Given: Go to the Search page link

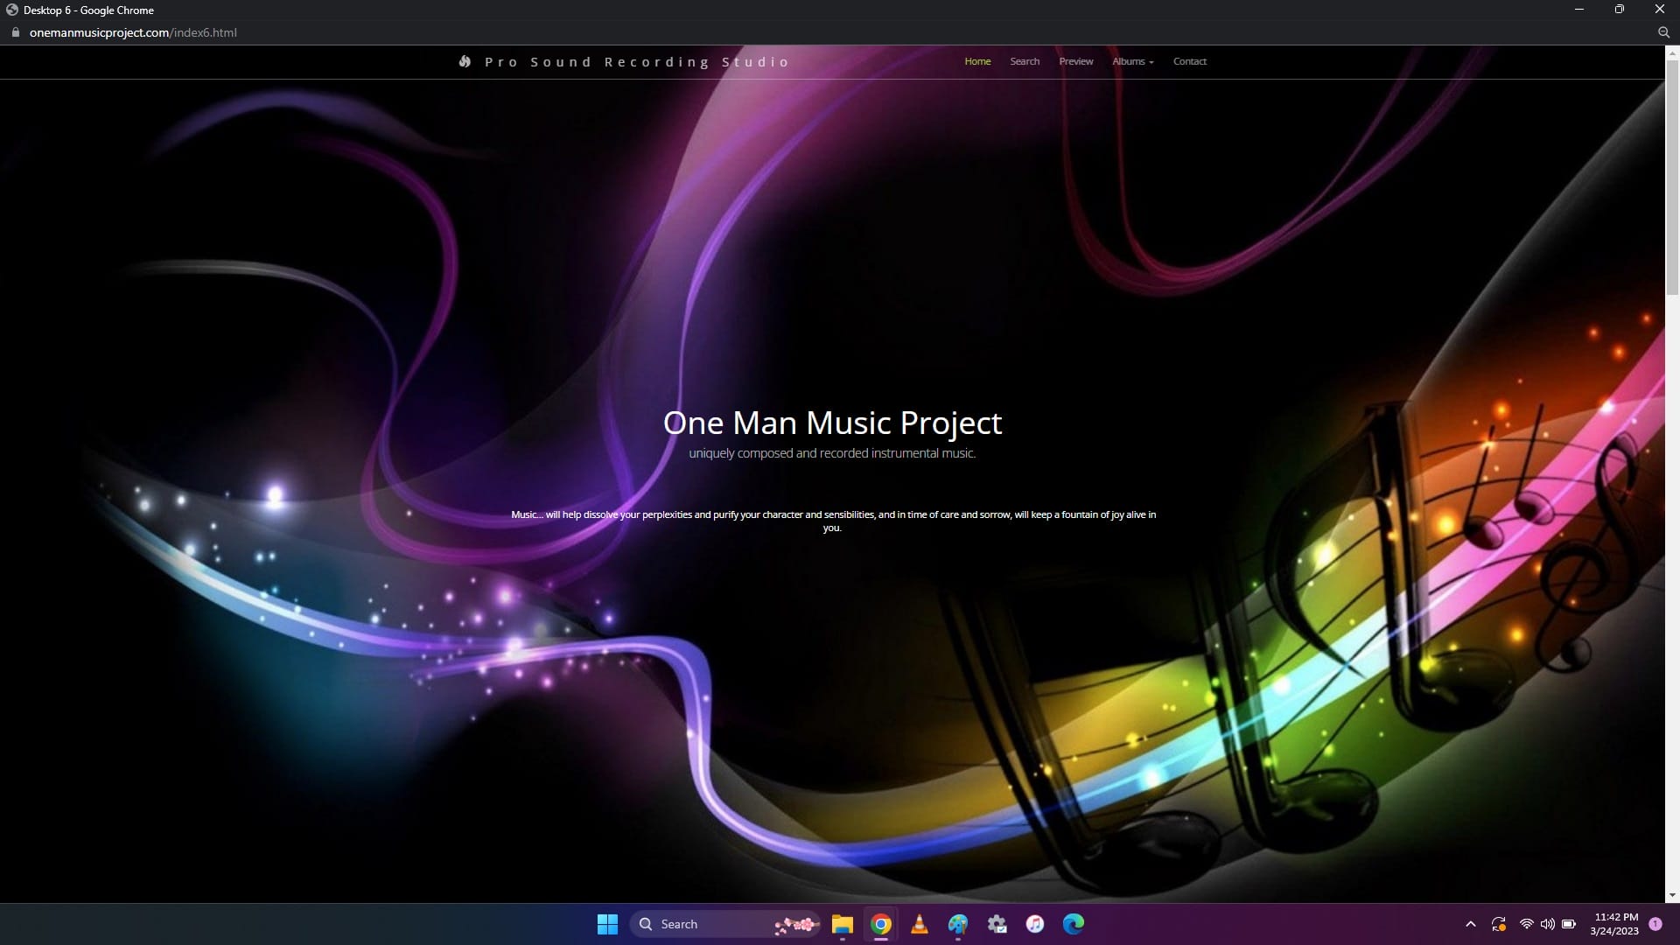Looking at the screenshot, I should [1024, 61].
